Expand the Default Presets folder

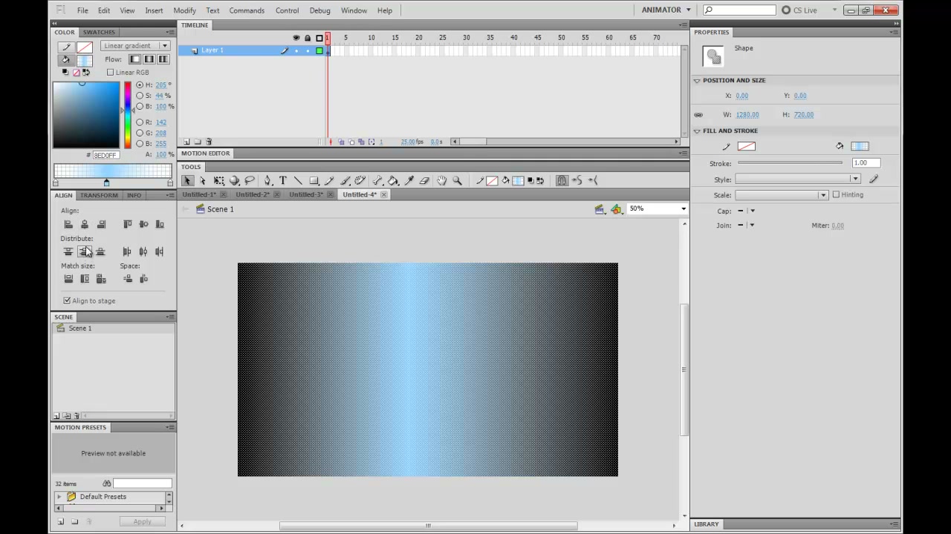(x=59, y=496)
